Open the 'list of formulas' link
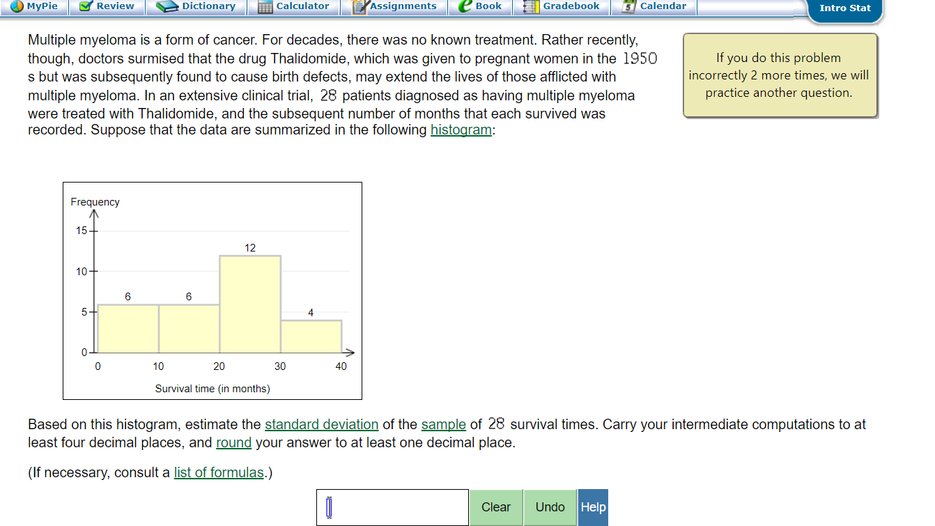The width and height of the screenshot is (935, 526). (x=219, y=472)
